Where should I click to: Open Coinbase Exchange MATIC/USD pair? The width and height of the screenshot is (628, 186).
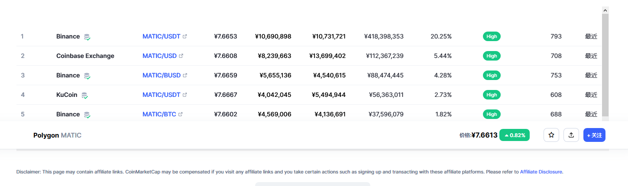point(159,56)
